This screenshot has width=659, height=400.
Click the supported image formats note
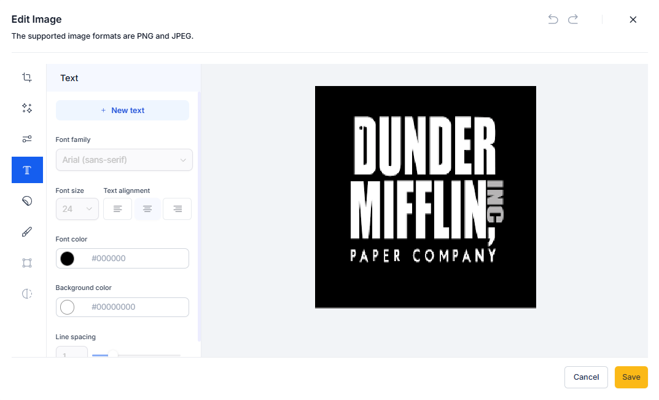(103, 36)
